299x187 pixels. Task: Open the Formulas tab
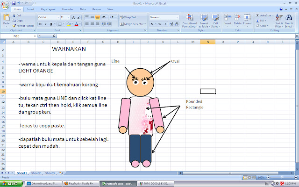67,9
